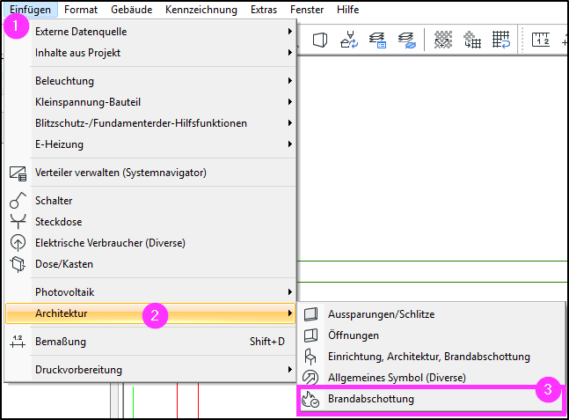Viewport: 569px width, 420px height.
Task: Select Aussparungen/Schlitze in the submenu
Action: tap(381, 314)
